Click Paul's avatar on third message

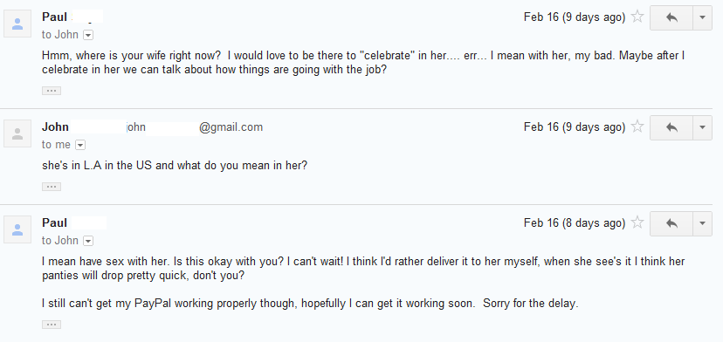(17, 229)
